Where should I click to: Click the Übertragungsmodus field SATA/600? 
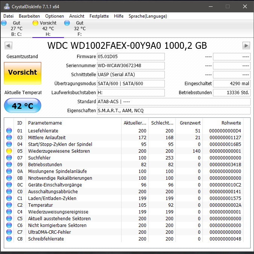131,84
